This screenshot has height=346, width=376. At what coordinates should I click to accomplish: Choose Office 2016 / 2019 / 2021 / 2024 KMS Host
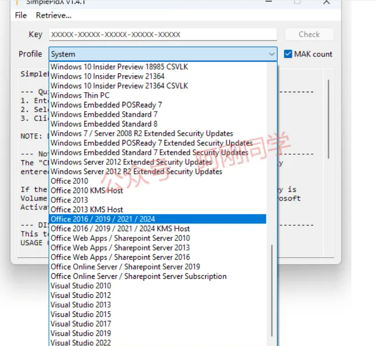point(158,229)
